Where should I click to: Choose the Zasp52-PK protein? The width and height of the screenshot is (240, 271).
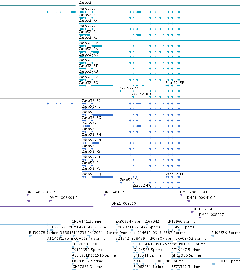point(129,180)
